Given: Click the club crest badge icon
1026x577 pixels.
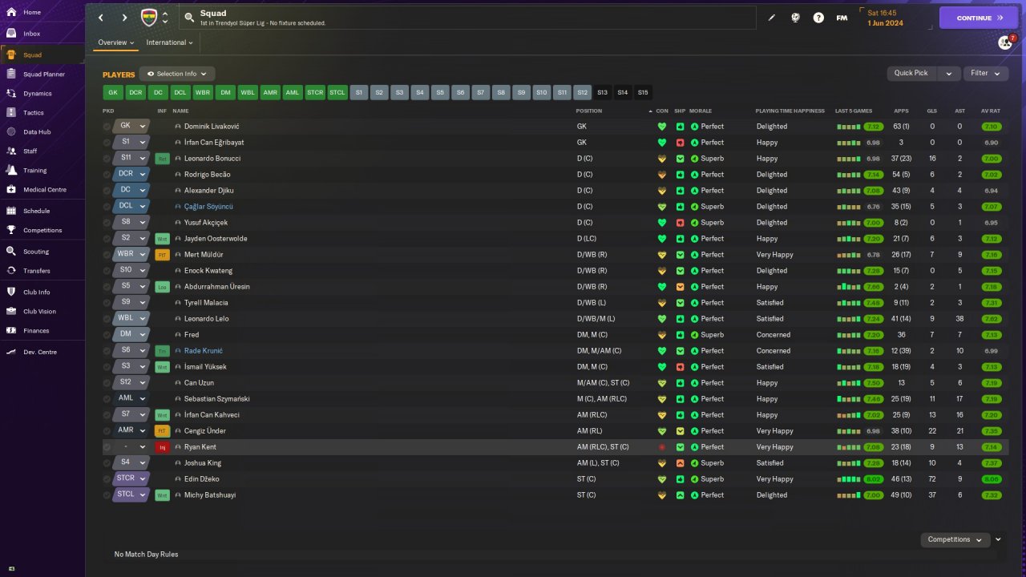Looking at the screenshot, I should point(149,18).
